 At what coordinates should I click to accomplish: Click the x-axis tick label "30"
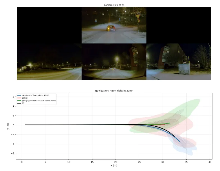tap(163, 162)
